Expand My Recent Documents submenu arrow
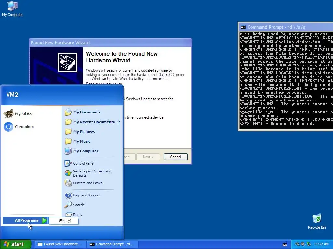Image resolution: width=333 pixels, height=249 pixels. click(119, 122)
